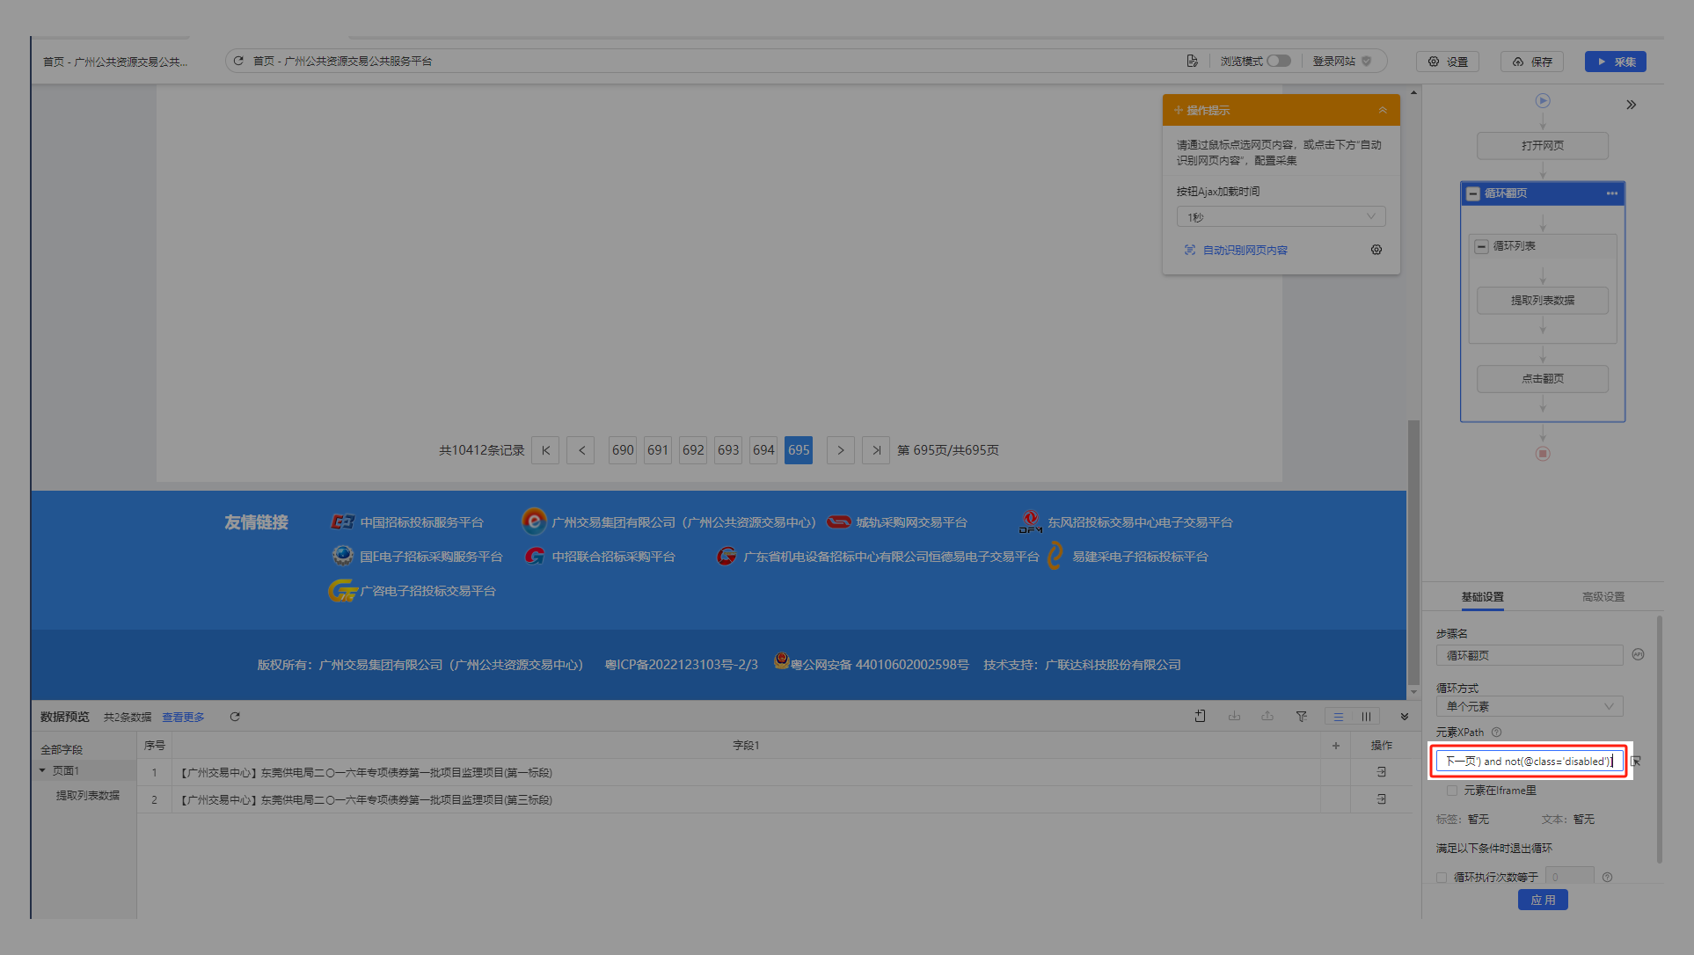
Task: Open the gear icon in 操作提示 panel
Action: point(1376,250)
